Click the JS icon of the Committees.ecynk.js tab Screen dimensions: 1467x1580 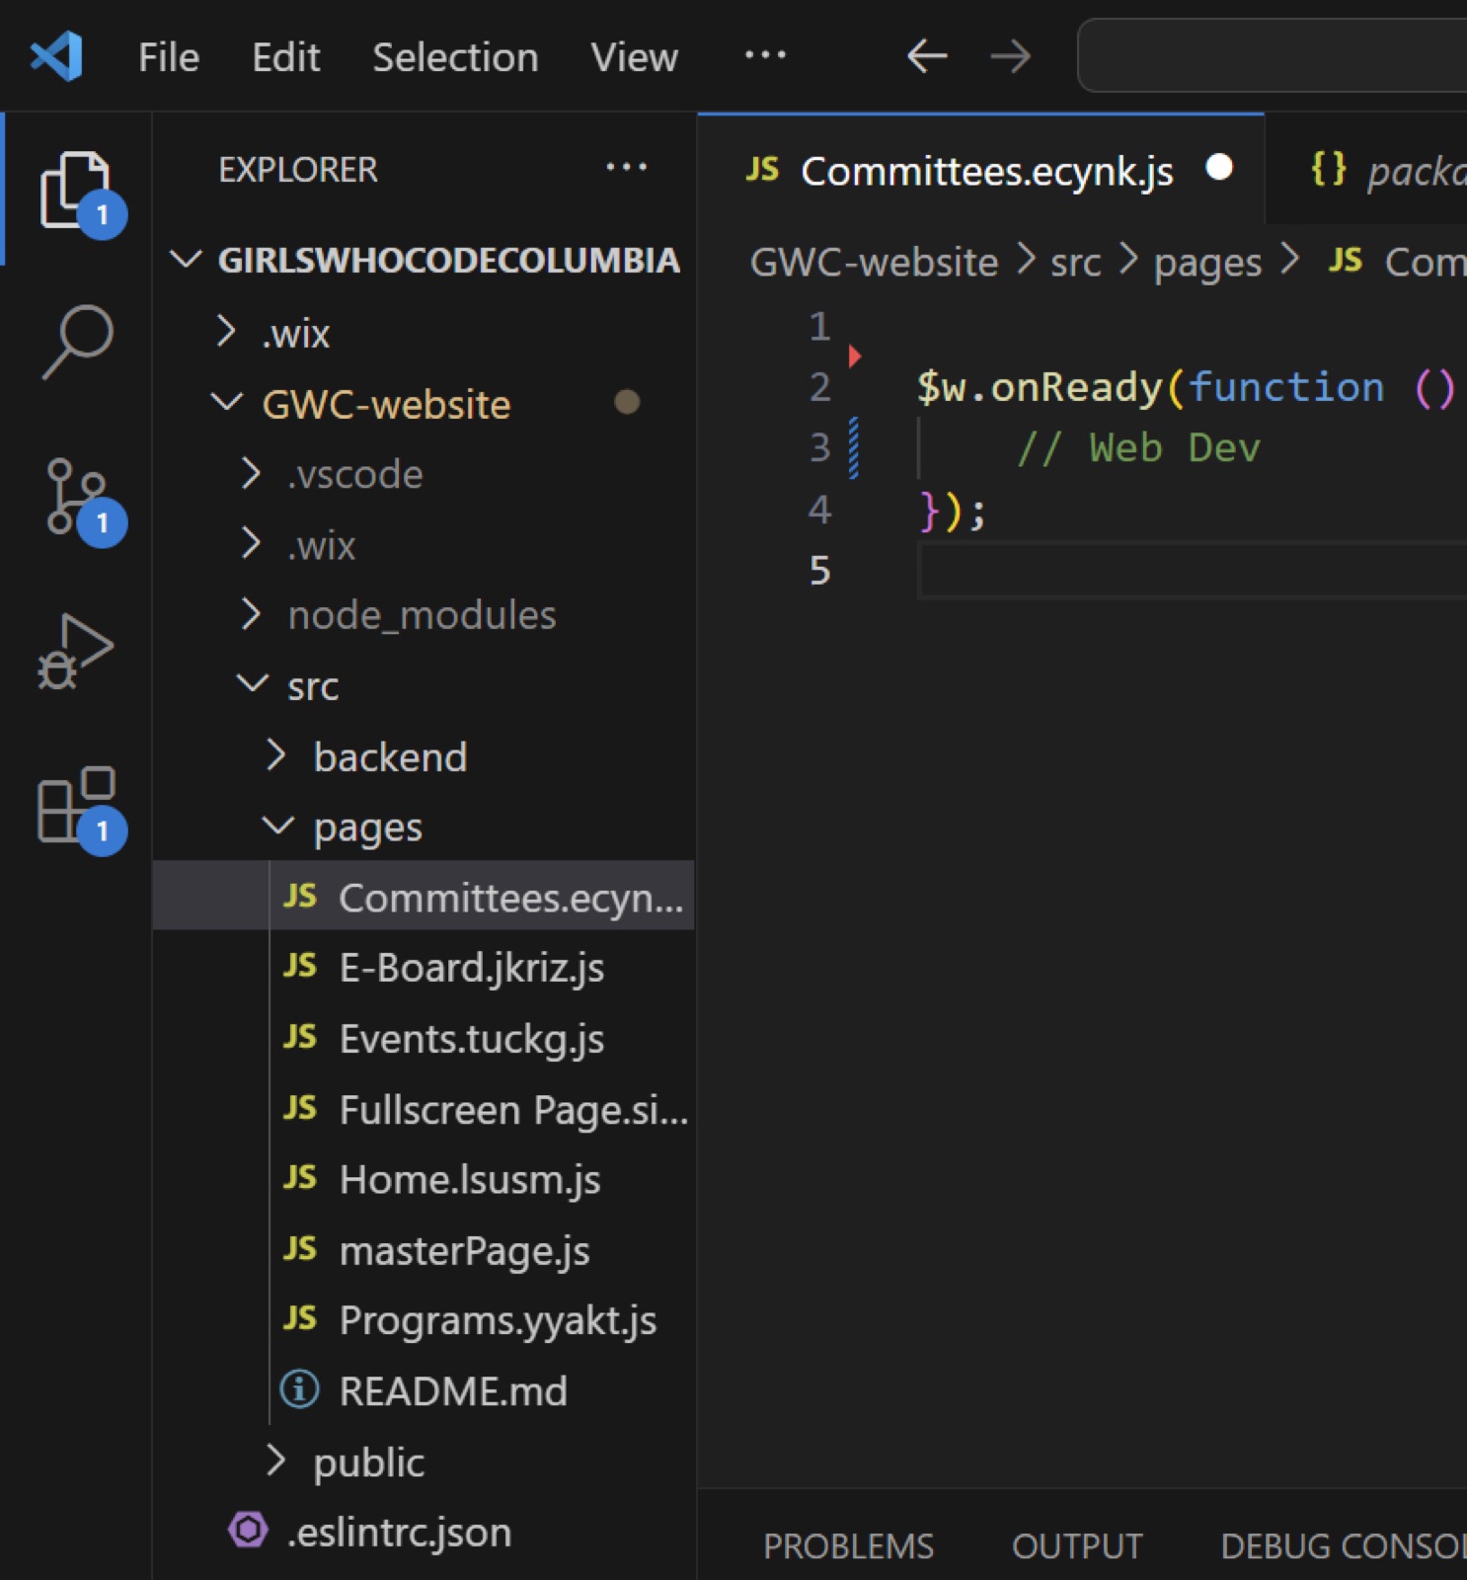tap(762, 169)
